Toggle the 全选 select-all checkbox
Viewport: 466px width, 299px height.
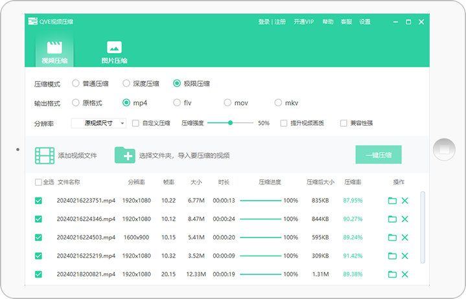pos(38,183)
